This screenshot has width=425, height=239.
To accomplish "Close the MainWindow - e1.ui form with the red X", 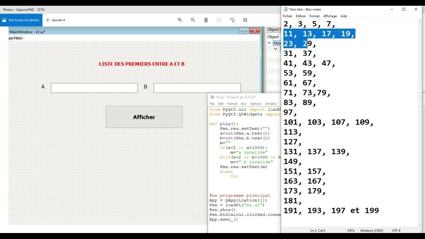I will point(255,31).
